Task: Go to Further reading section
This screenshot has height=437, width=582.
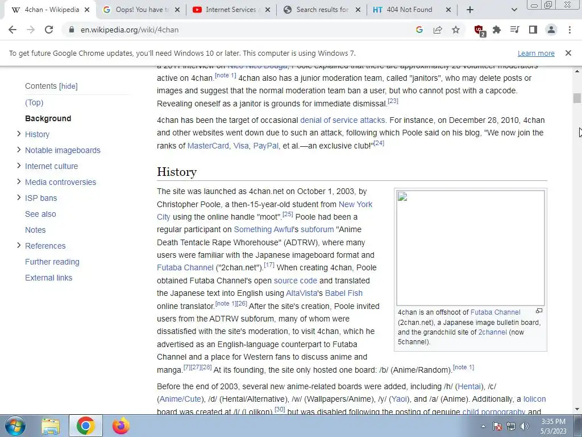Action: click(52, 262)
